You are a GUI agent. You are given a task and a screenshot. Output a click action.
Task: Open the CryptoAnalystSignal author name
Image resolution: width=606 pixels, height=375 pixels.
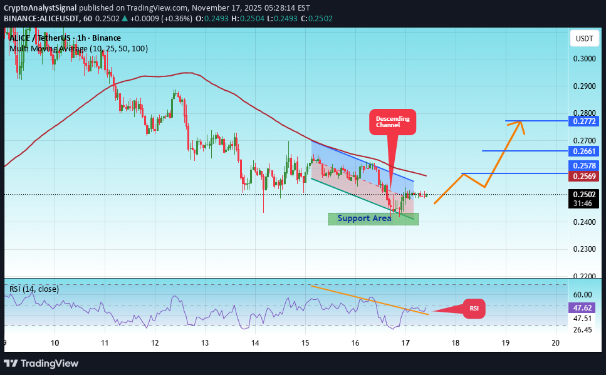41,8
